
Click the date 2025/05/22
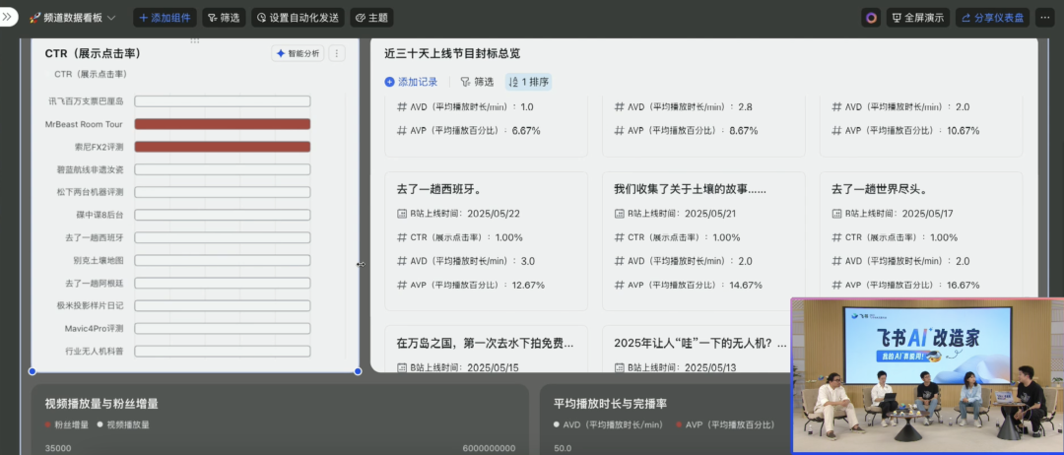point(494,214)
